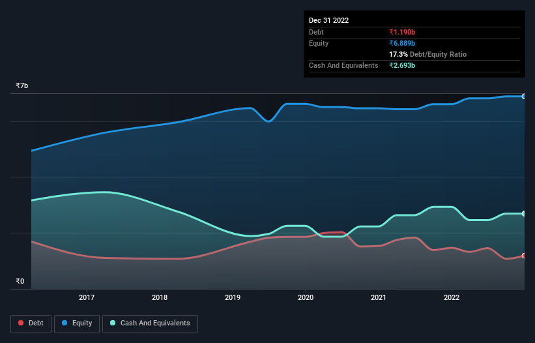Viewport: 535px width, 343px height.
Task: Select the blue Equity endpoint marker
Action: [x=524, y=97]
